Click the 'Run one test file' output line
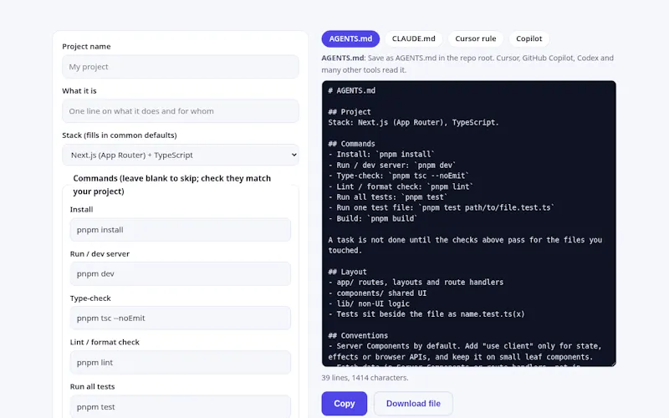The image size is (669, 418). (x=442, y=207)
